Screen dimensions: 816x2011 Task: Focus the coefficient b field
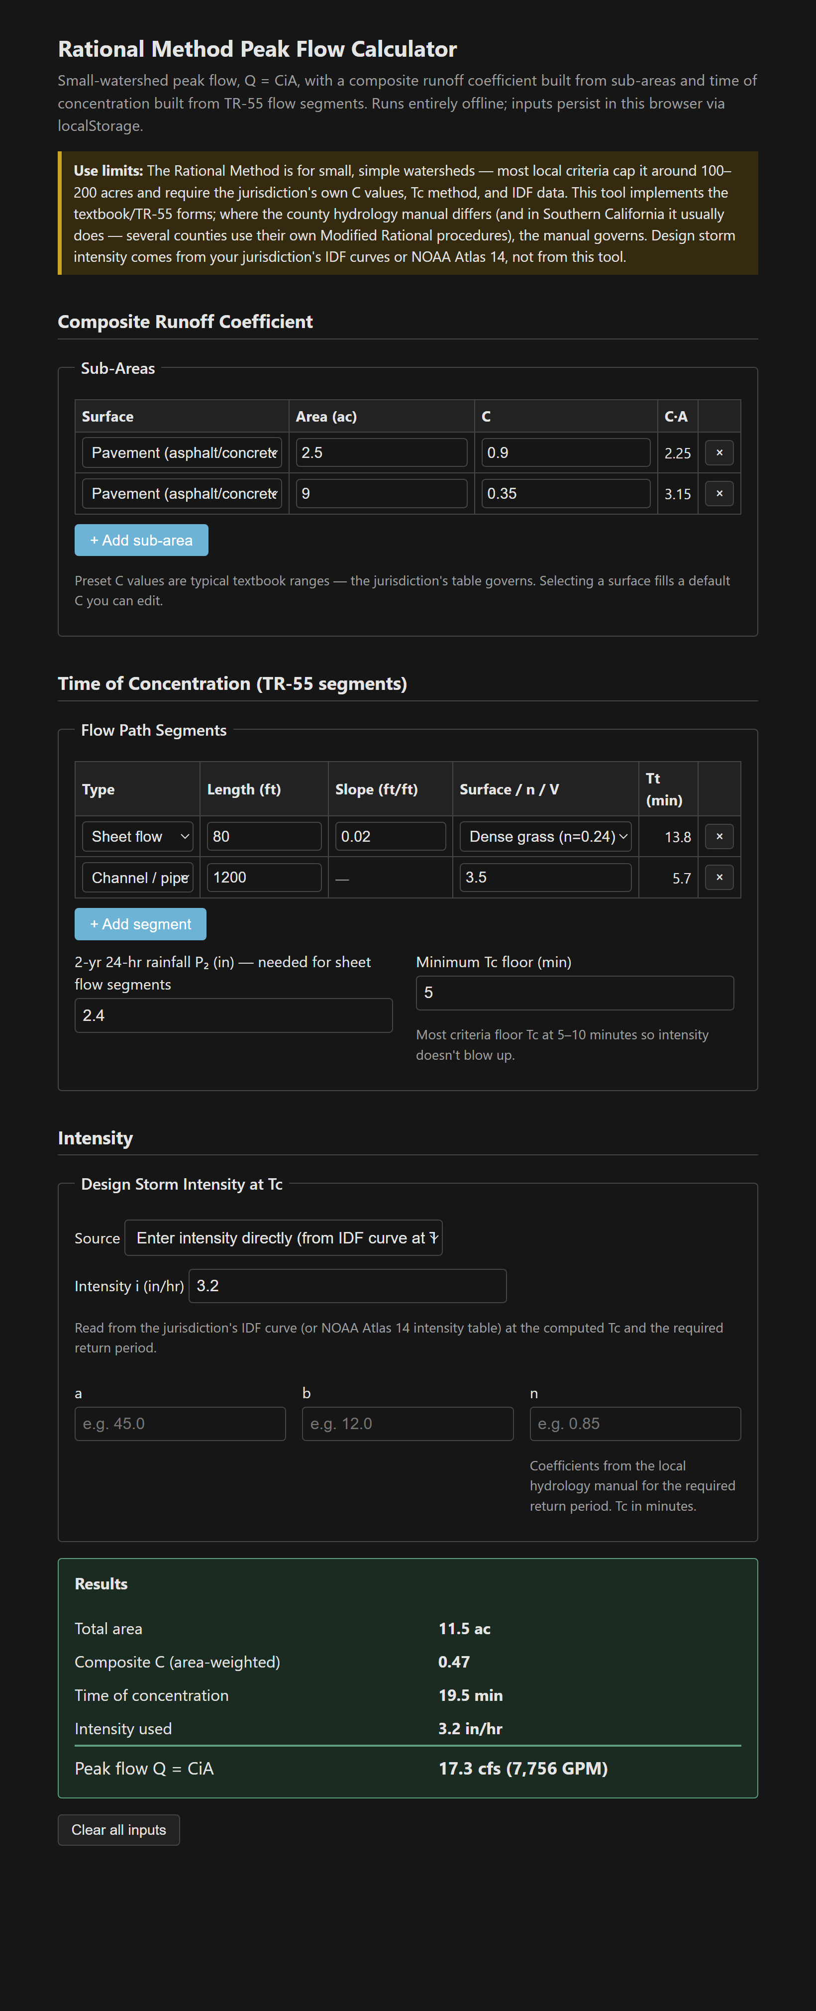[x=408, y=1424]
